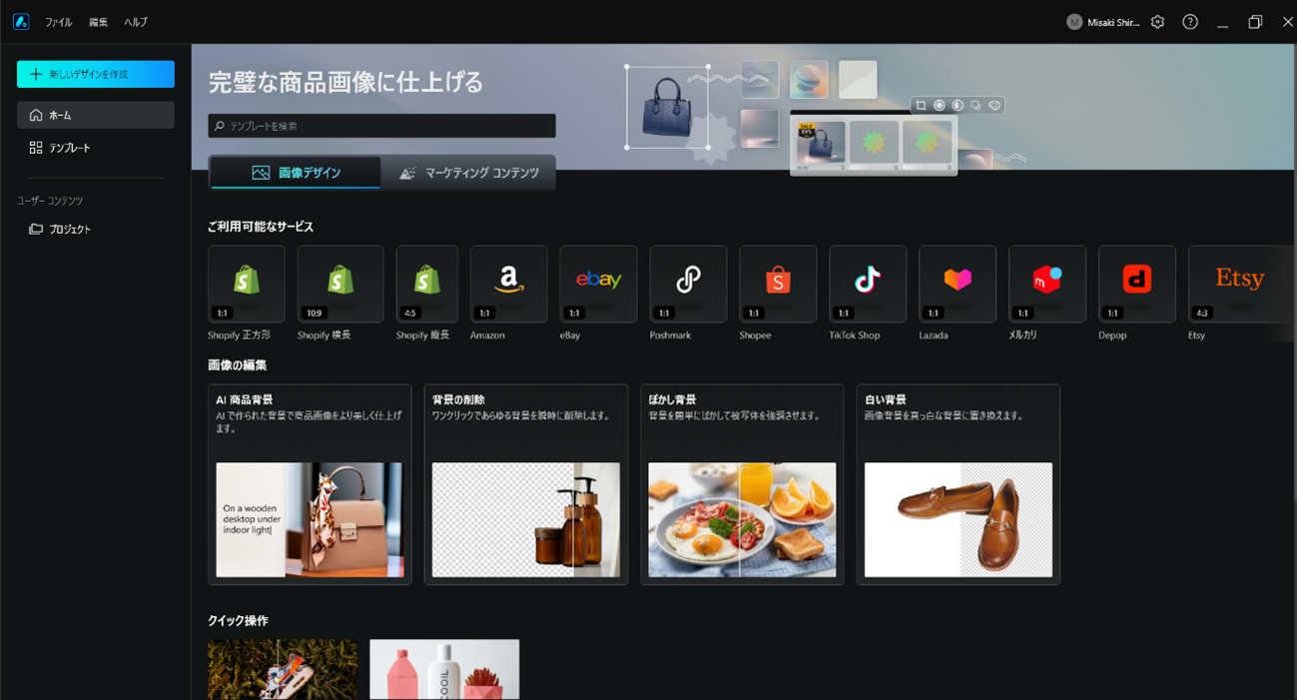Click the search magnifier icon
This screenshot has width=1297, height=700.
(x=220, y=126)
